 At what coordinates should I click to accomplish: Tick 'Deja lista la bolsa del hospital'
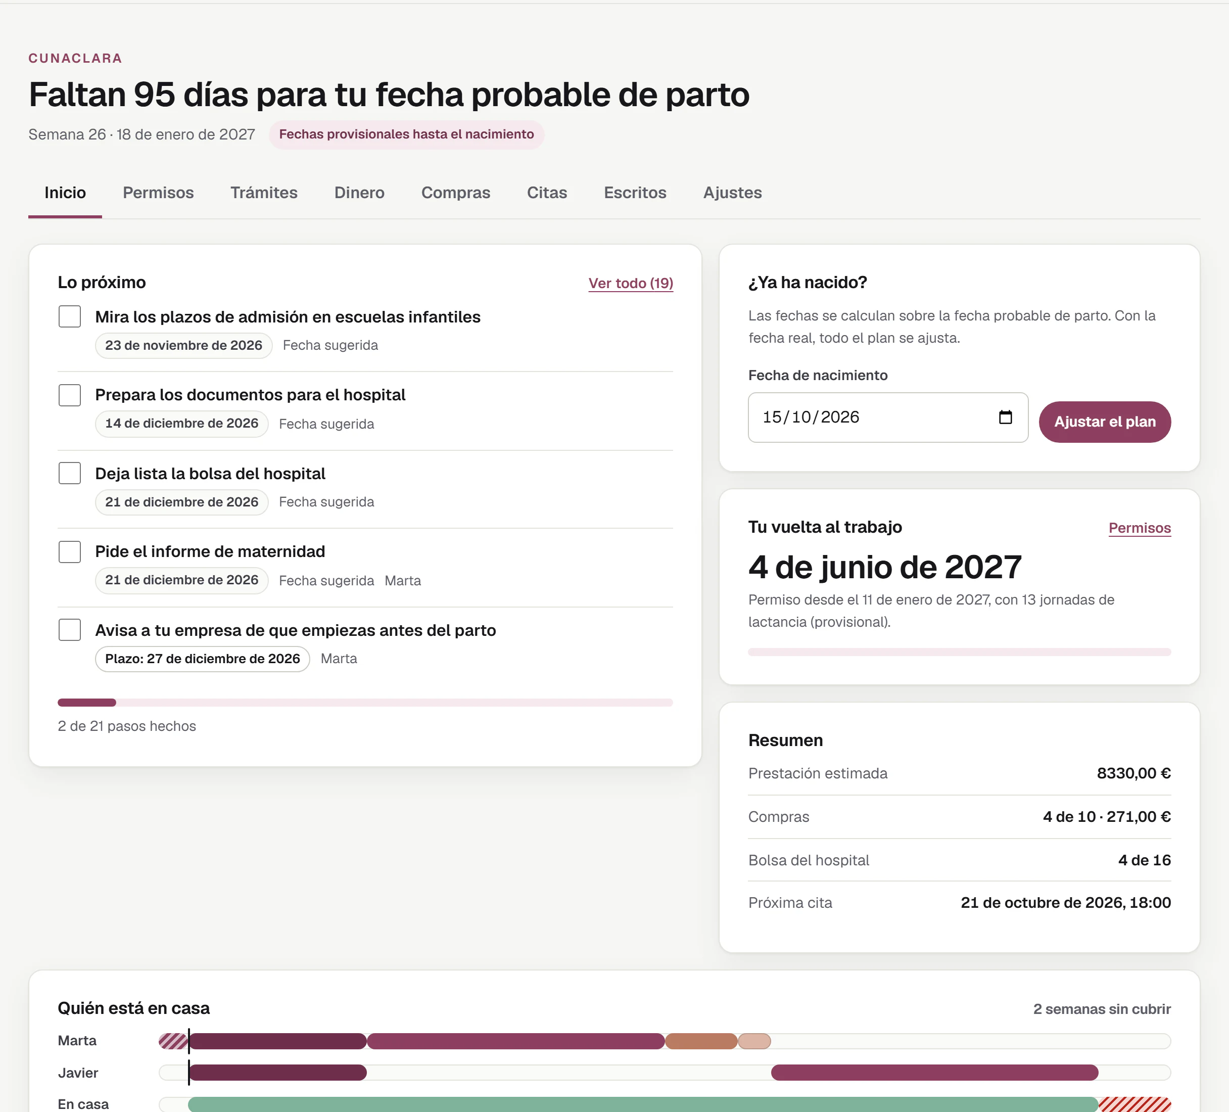pos(70,473)
